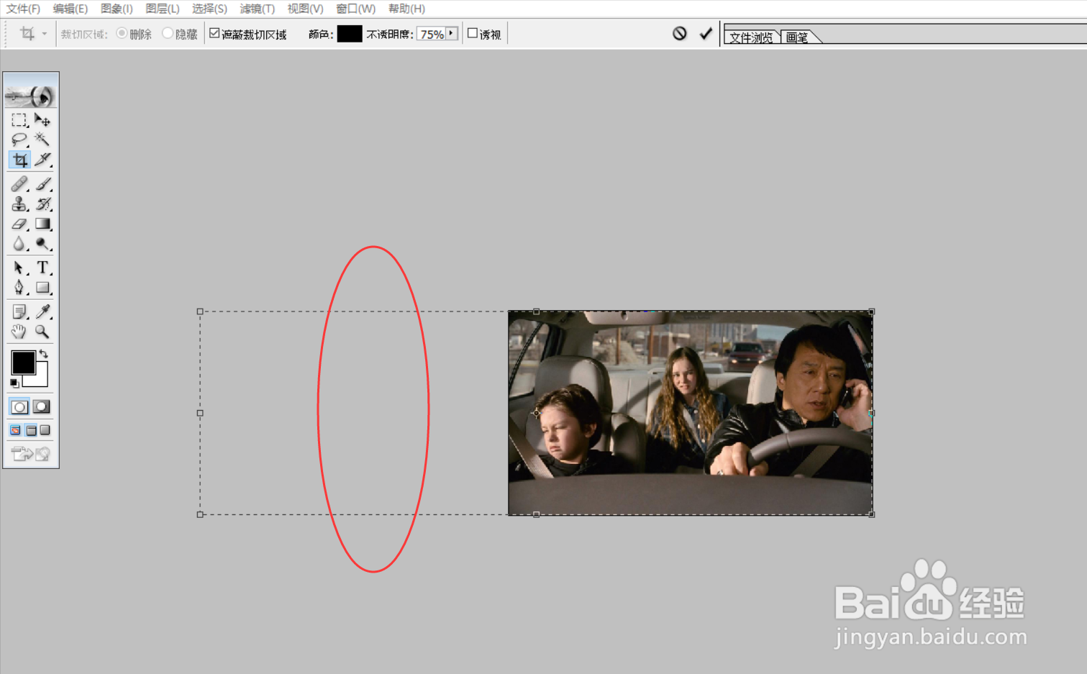
Task: Click the foreground color swatch
Action: (x=23, y=363)
